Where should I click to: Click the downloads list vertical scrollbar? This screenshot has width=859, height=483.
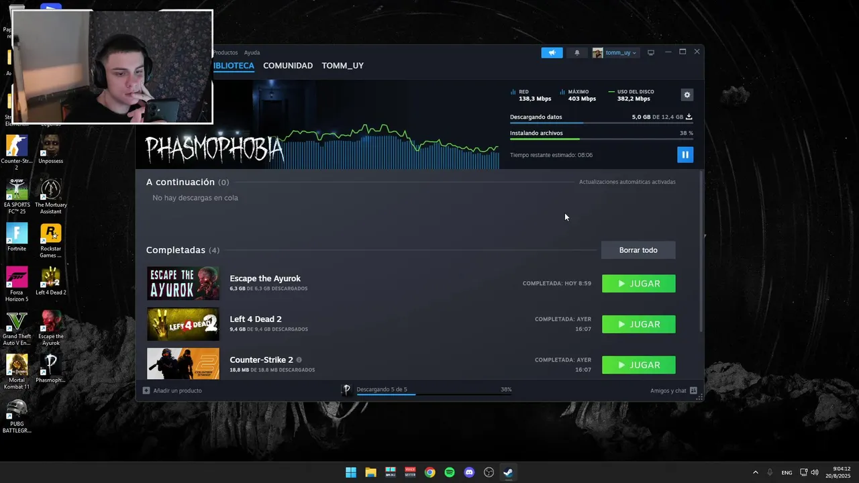pyautogui.click(x=701, y=252)
